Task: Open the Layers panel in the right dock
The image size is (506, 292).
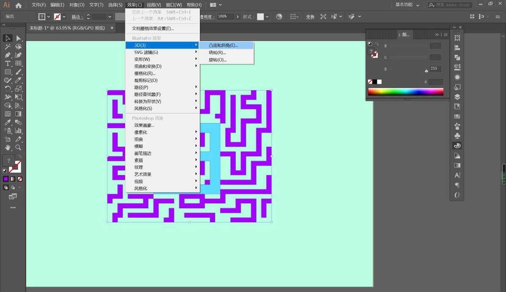Action: click(457, 96)
